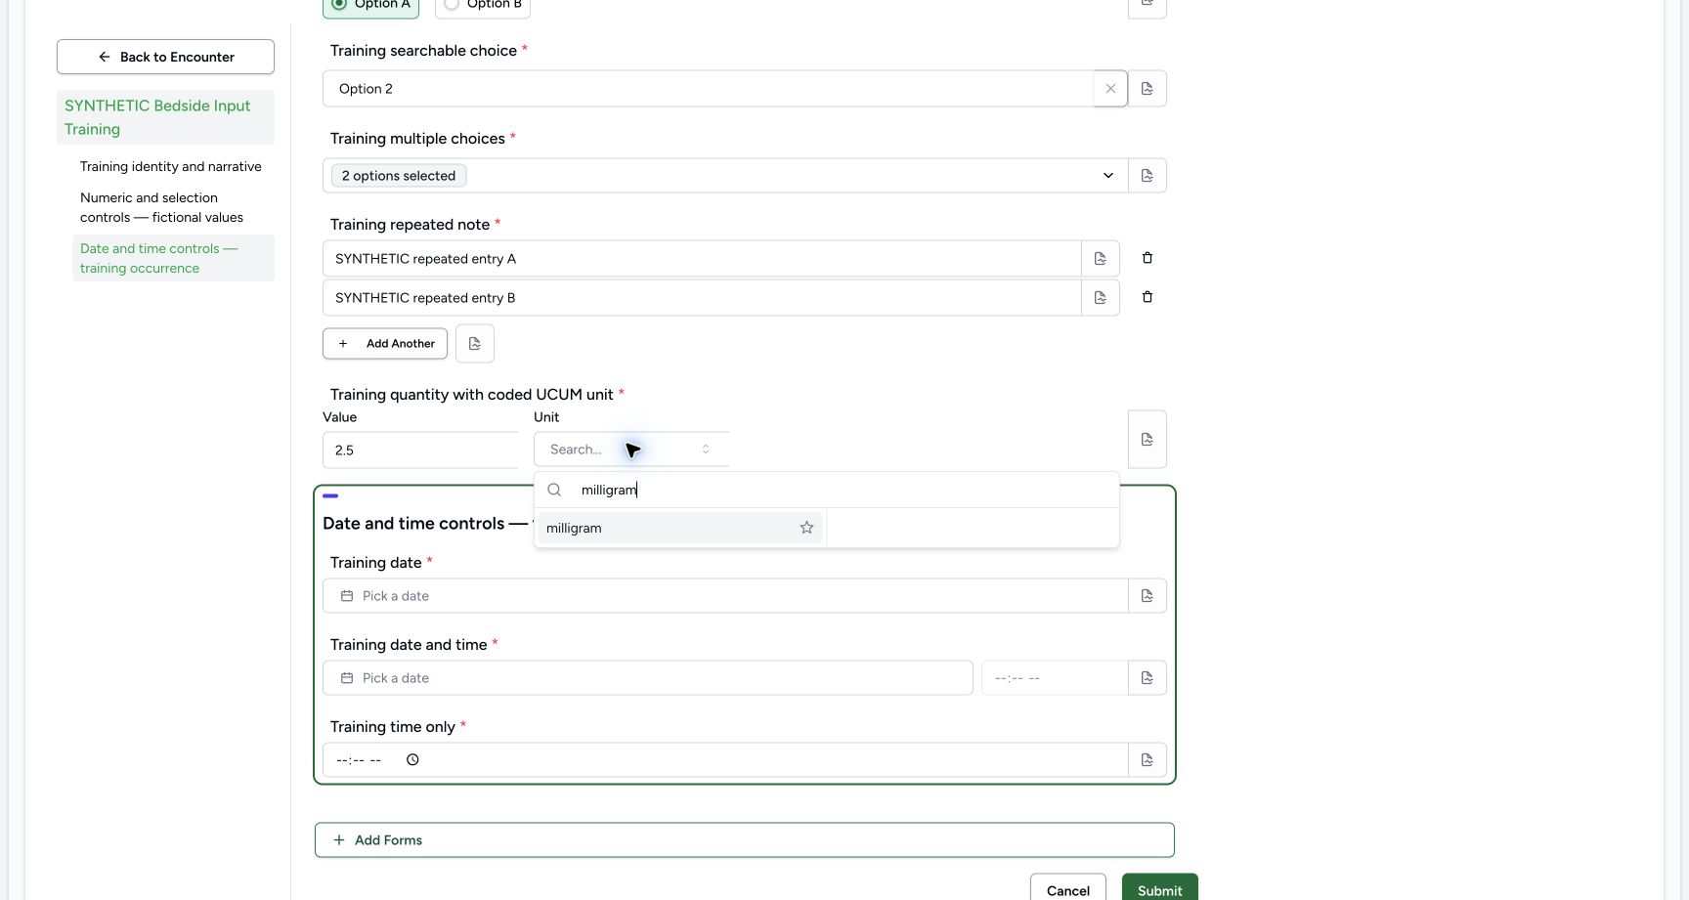Open the Unit search combo box
This screenshot has height=900, width=1689.
[631, 450]
